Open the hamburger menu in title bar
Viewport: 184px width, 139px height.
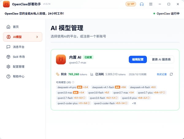coord(151,4)
